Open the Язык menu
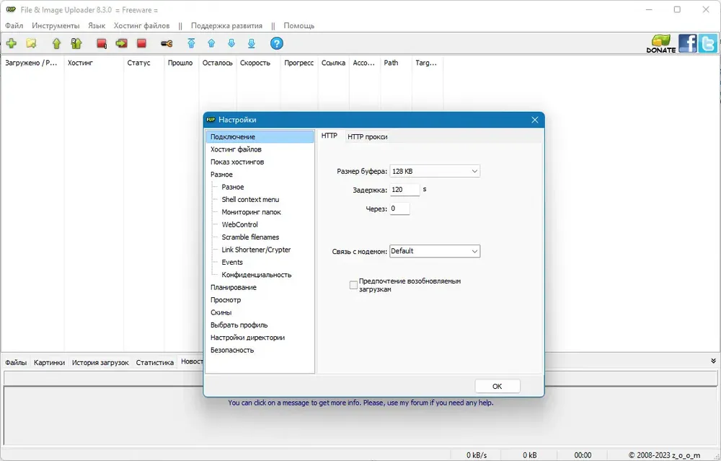The width and height of the screenshot is (721, 461). (x=97, y=25)
